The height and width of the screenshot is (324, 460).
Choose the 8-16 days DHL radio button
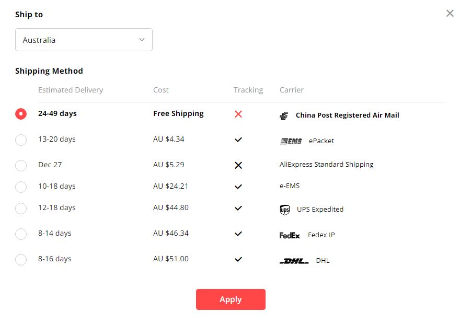tap(21, 260)
